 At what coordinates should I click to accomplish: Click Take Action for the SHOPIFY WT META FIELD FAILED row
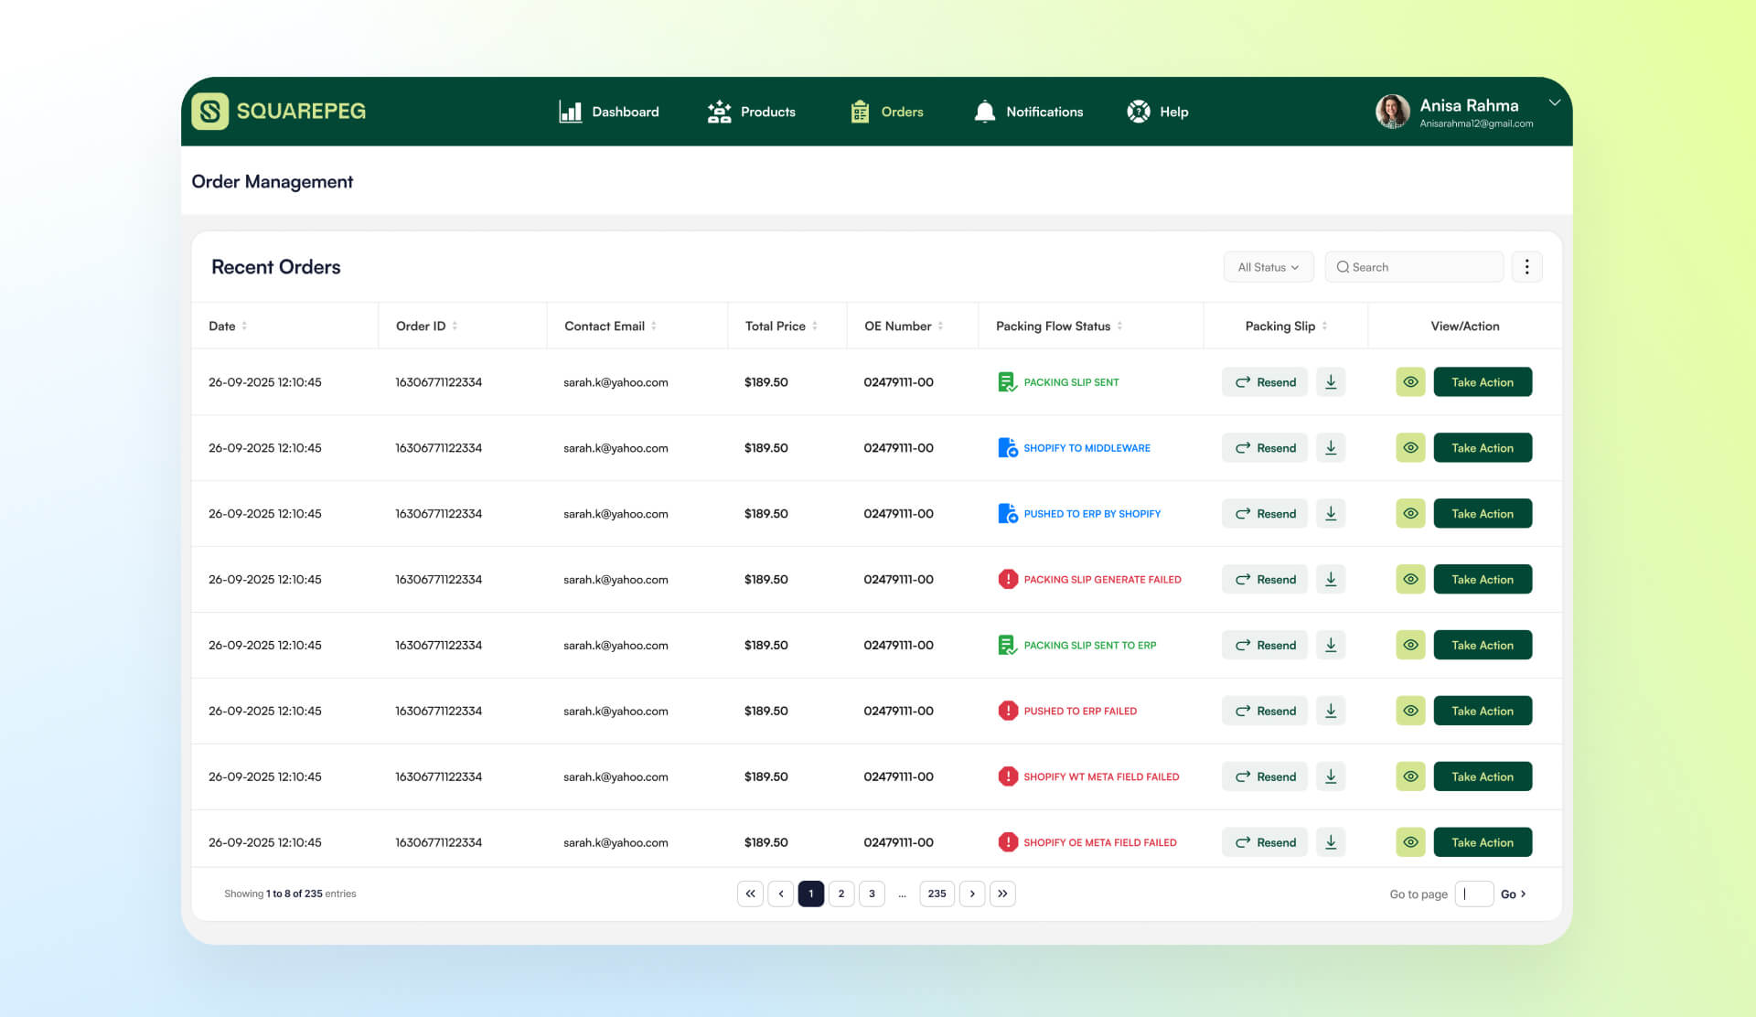click(x=1482, y=776)
